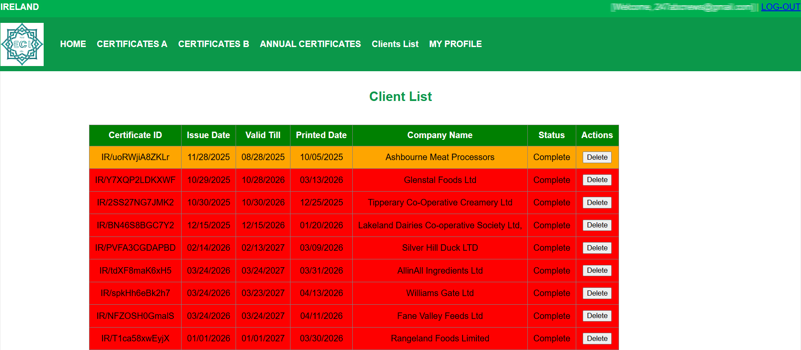Select certificate ID IR/uoRWjiA8ZKLr
The width and height of the screenshot is (801, 350).
coord(135,157)
